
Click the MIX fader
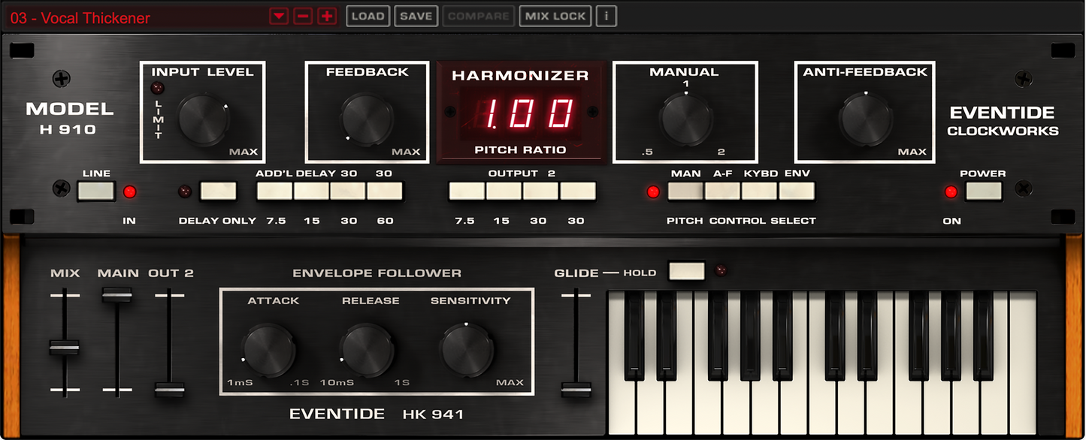[x=64, y=345]
